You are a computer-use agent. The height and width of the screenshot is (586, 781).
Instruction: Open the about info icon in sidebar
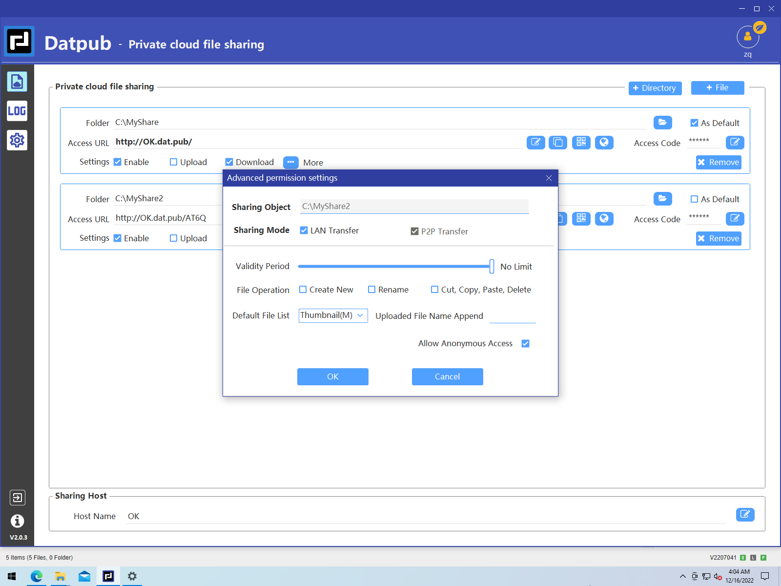pyautogui.click(x=17, y=521)
